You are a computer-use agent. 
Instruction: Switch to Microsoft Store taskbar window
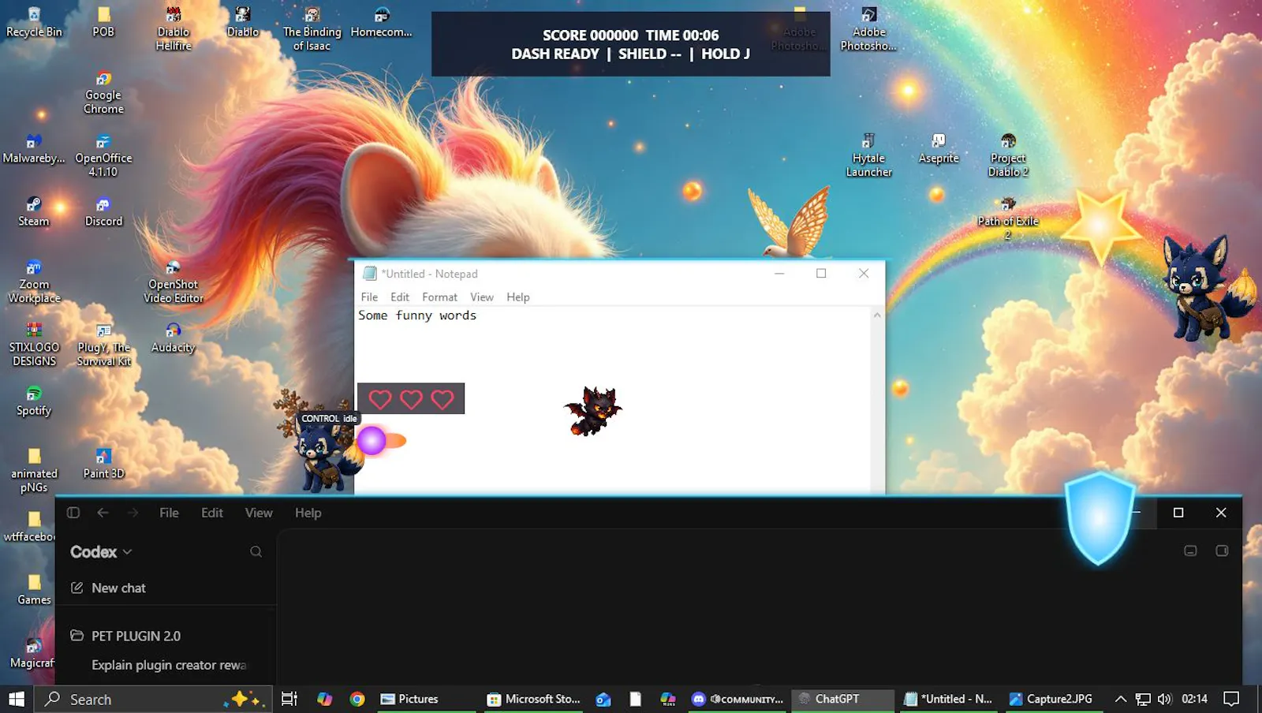[x=534, y=699]
